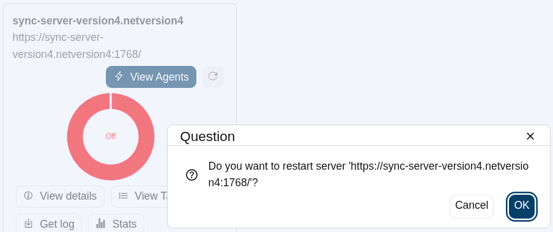The image size is (553, 232).
Task: Click the refresh icon beside View Agents
Action: click(213, 76)
